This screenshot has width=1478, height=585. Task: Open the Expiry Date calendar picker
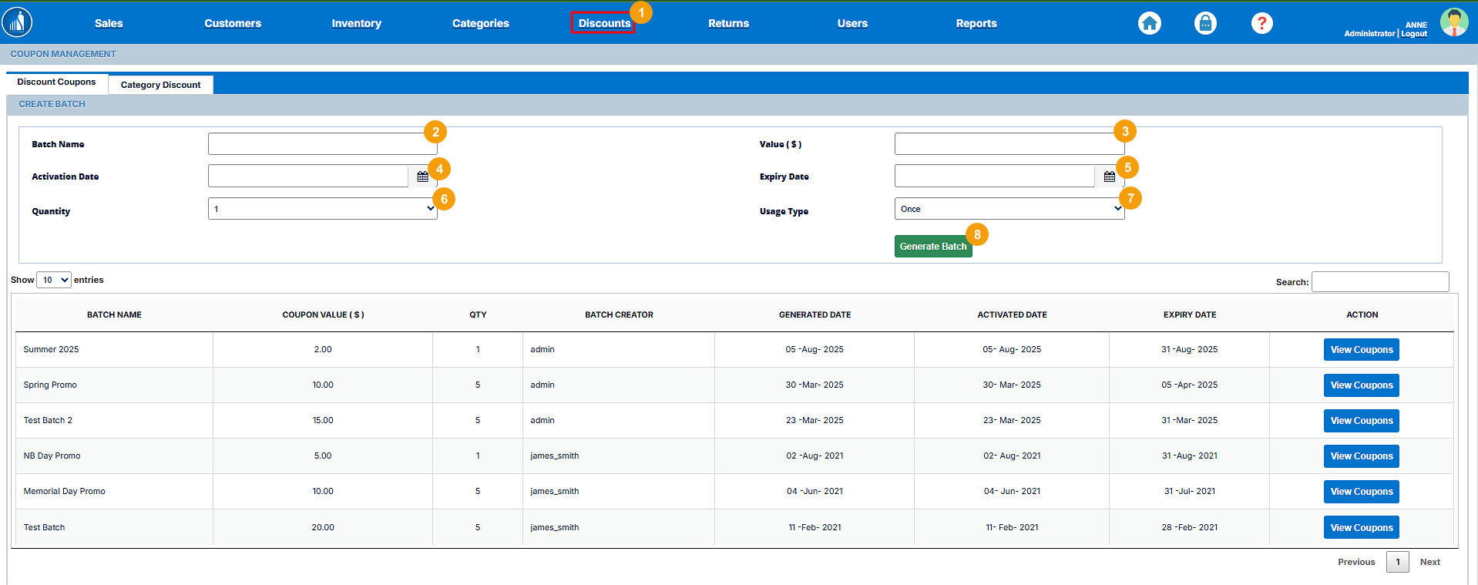pos(1109,177)
